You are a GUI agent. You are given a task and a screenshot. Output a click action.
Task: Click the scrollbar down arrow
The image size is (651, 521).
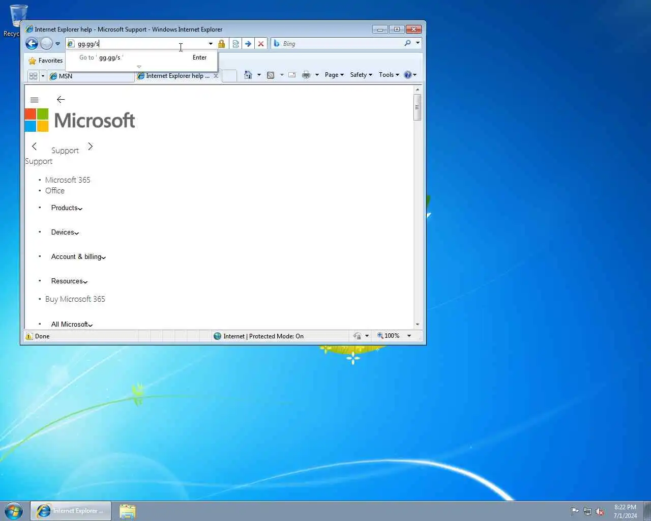418,324
